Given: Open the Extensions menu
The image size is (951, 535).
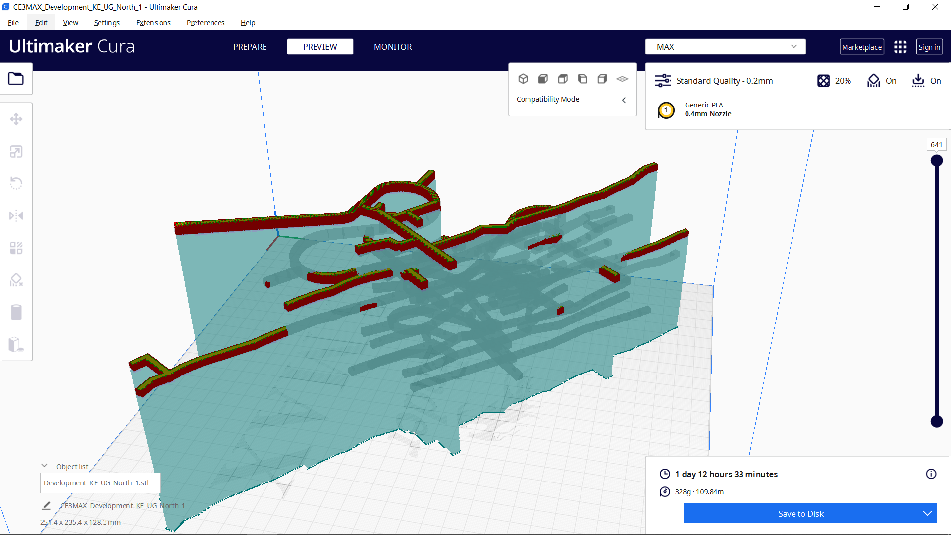Looking at the screenshot, I should (153, 23).
